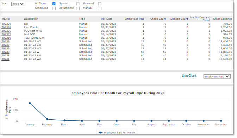Click the Gross Earnings column header
Viewport: 237px width, 138px height.
[x=223, y=19]
